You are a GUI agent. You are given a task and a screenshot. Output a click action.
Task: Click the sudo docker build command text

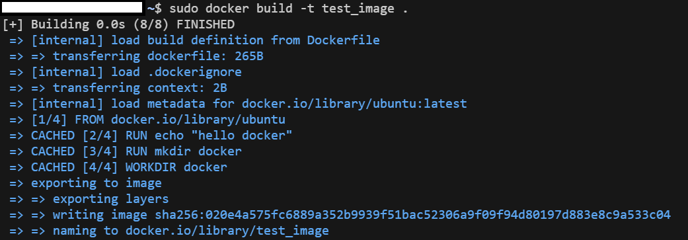288,9
